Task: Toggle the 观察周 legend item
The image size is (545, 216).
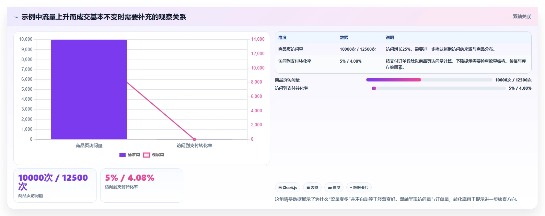Action: click(153, 155)
